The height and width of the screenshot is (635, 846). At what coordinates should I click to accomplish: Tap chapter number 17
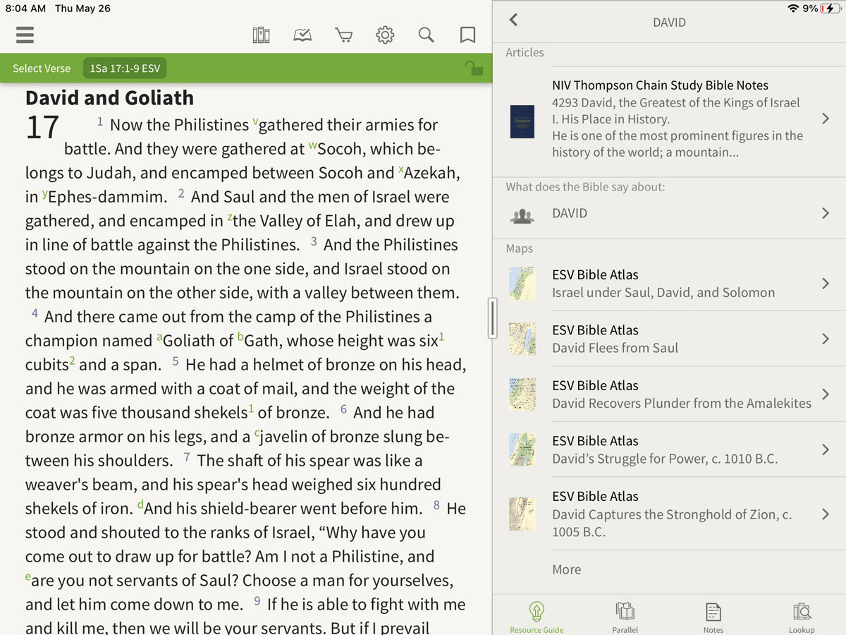[x=42, y=128]
